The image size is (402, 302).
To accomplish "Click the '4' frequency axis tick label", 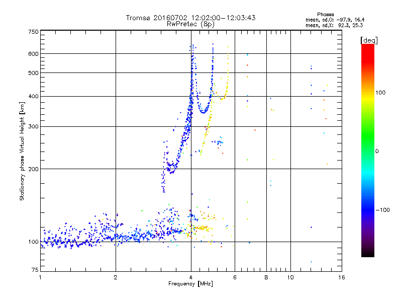I will [191, 277].
